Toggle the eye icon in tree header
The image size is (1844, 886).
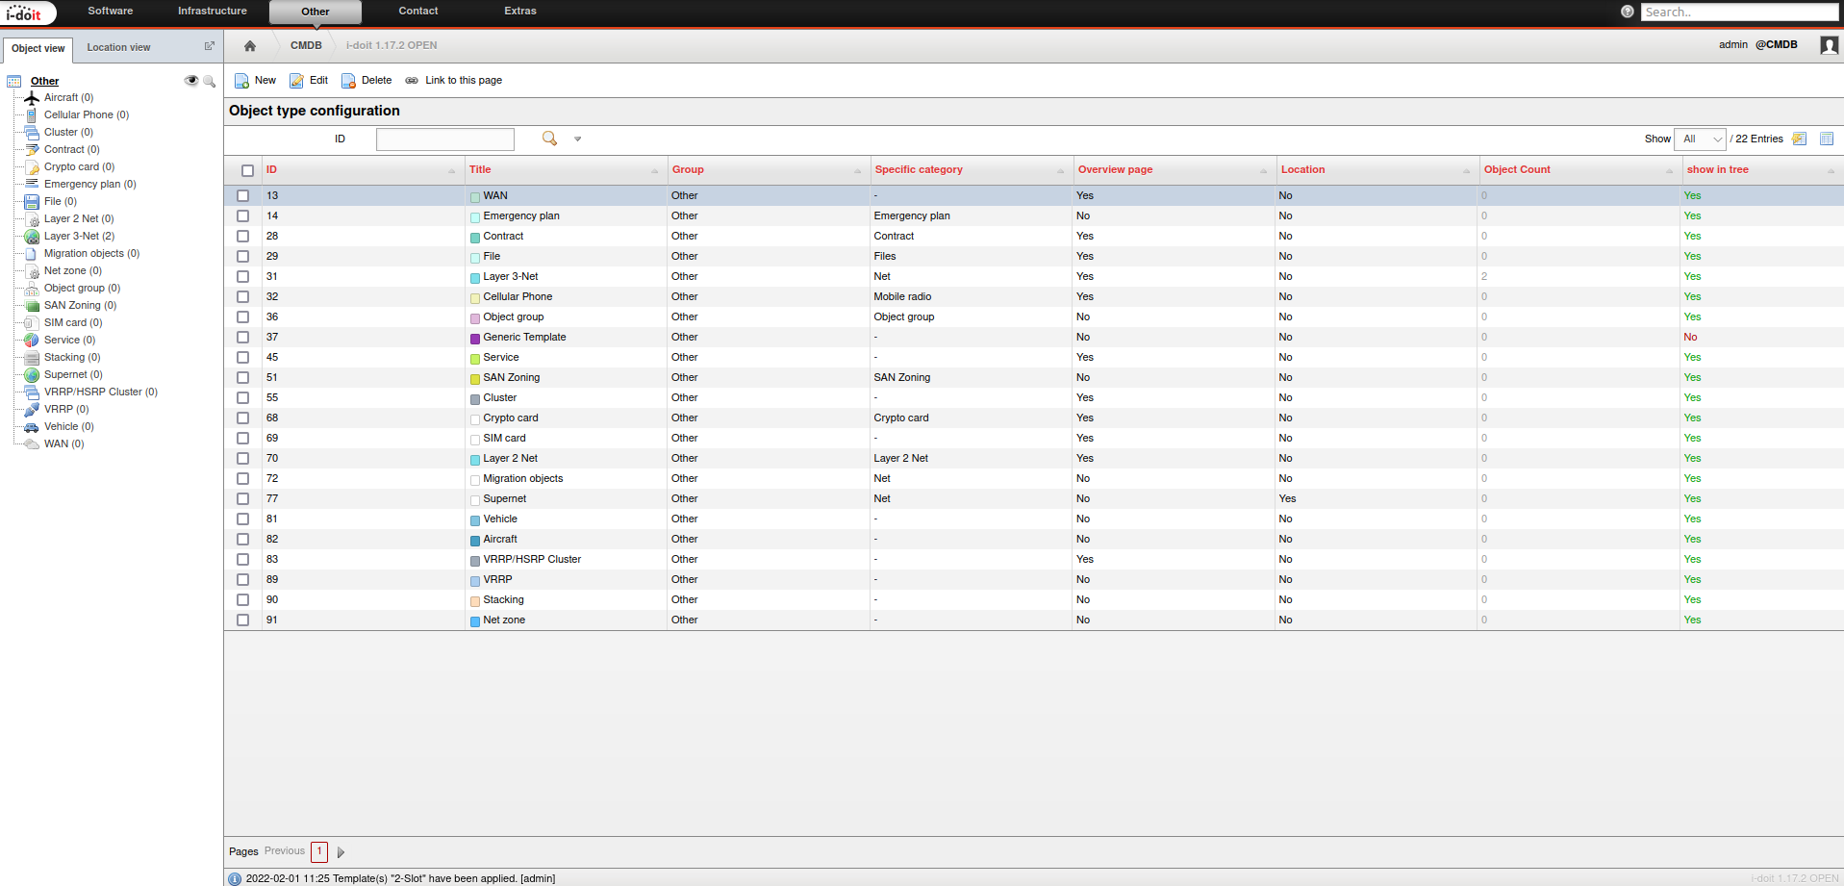tap(190, 81)
